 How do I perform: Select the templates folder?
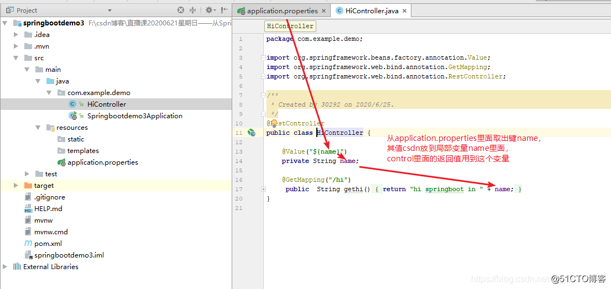pyautogui.click(x=83, y=151)
